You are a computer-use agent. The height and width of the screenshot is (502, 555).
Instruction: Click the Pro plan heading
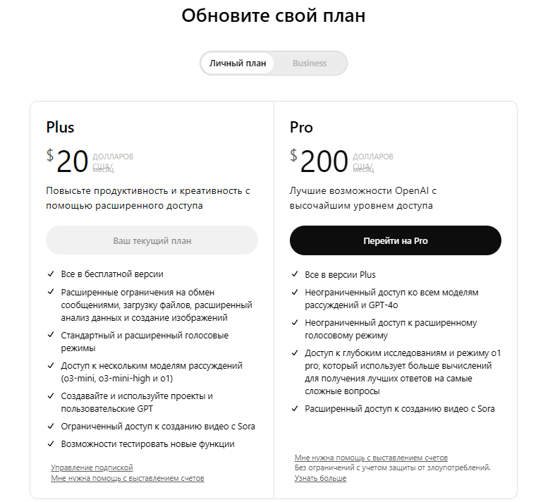tap(301, 128)
